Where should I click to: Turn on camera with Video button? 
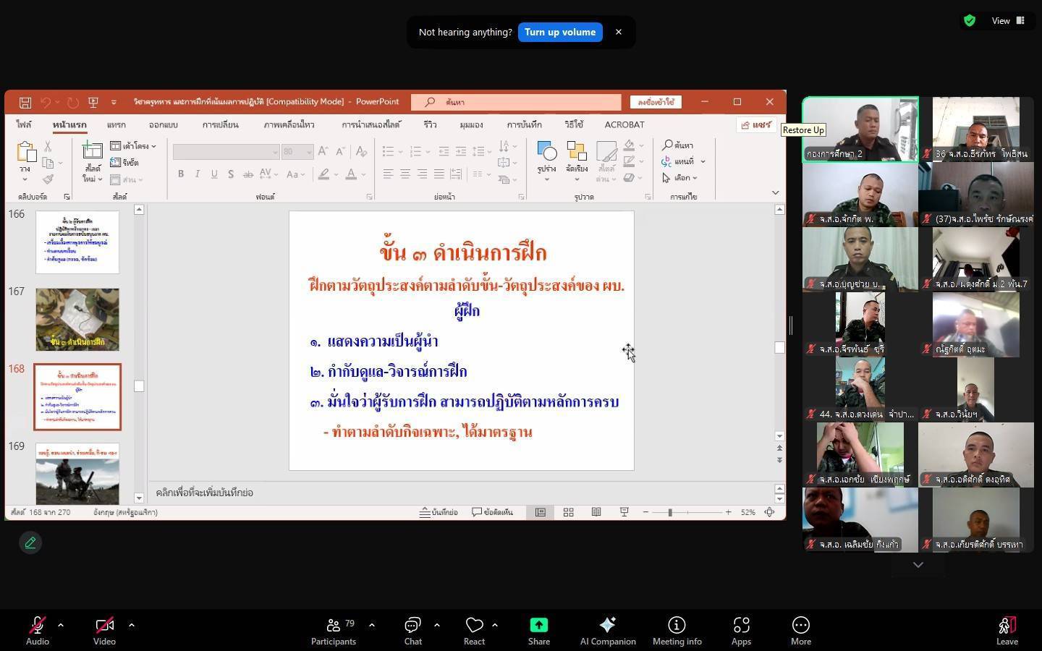pyautogui.click(x=104, y=626)
